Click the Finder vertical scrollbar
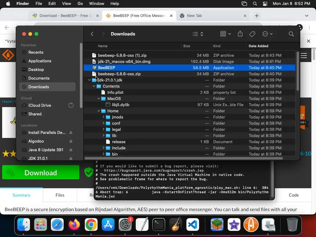316x237 pixels. [x=298, y=71]
